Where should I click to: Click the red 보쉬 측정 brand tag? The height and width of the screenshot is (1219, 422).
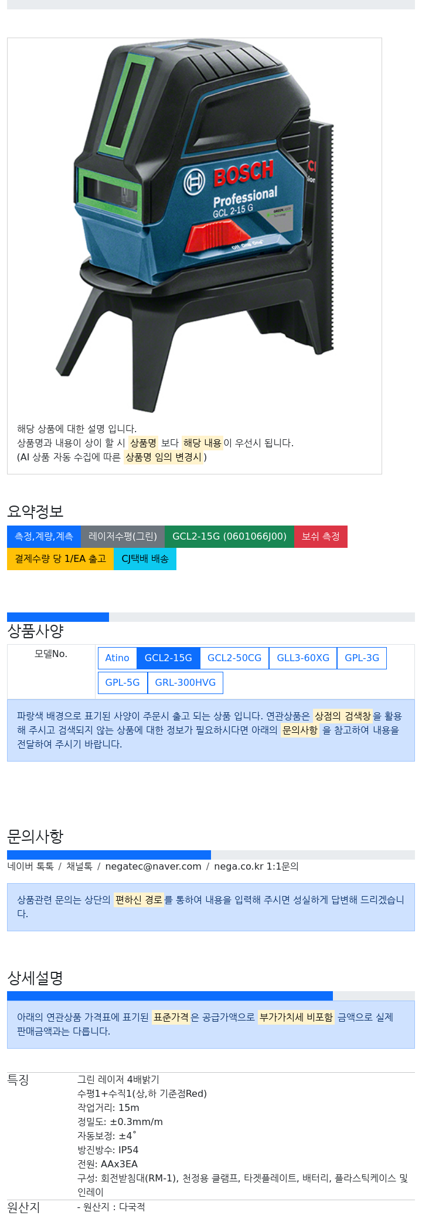(321, 537)
